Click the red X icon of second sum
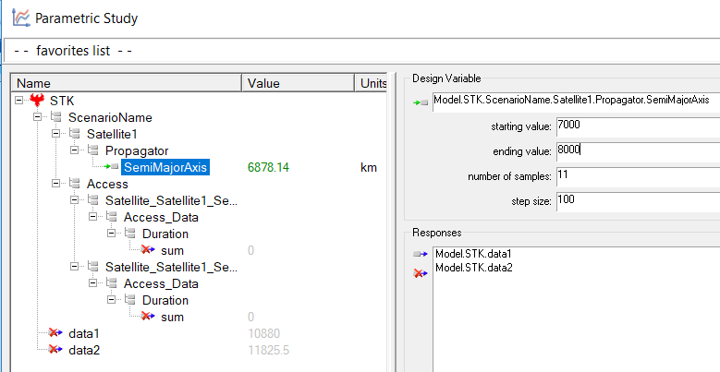Image resolution: width=720 pixels, height=372 pixels. [x=148, y=317]
